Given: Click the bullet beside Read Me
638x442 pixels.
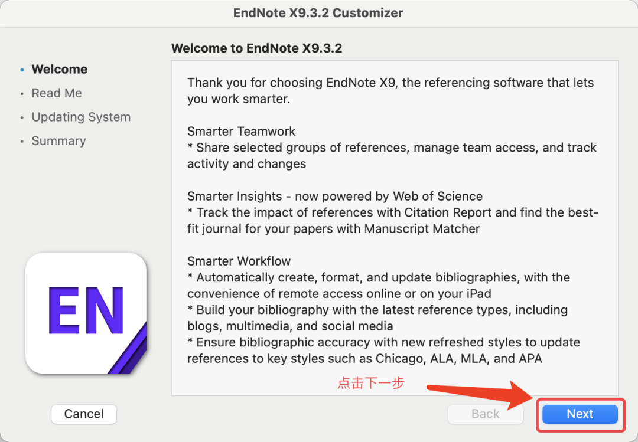Looking at the screenshot, I should click(22, 94).
